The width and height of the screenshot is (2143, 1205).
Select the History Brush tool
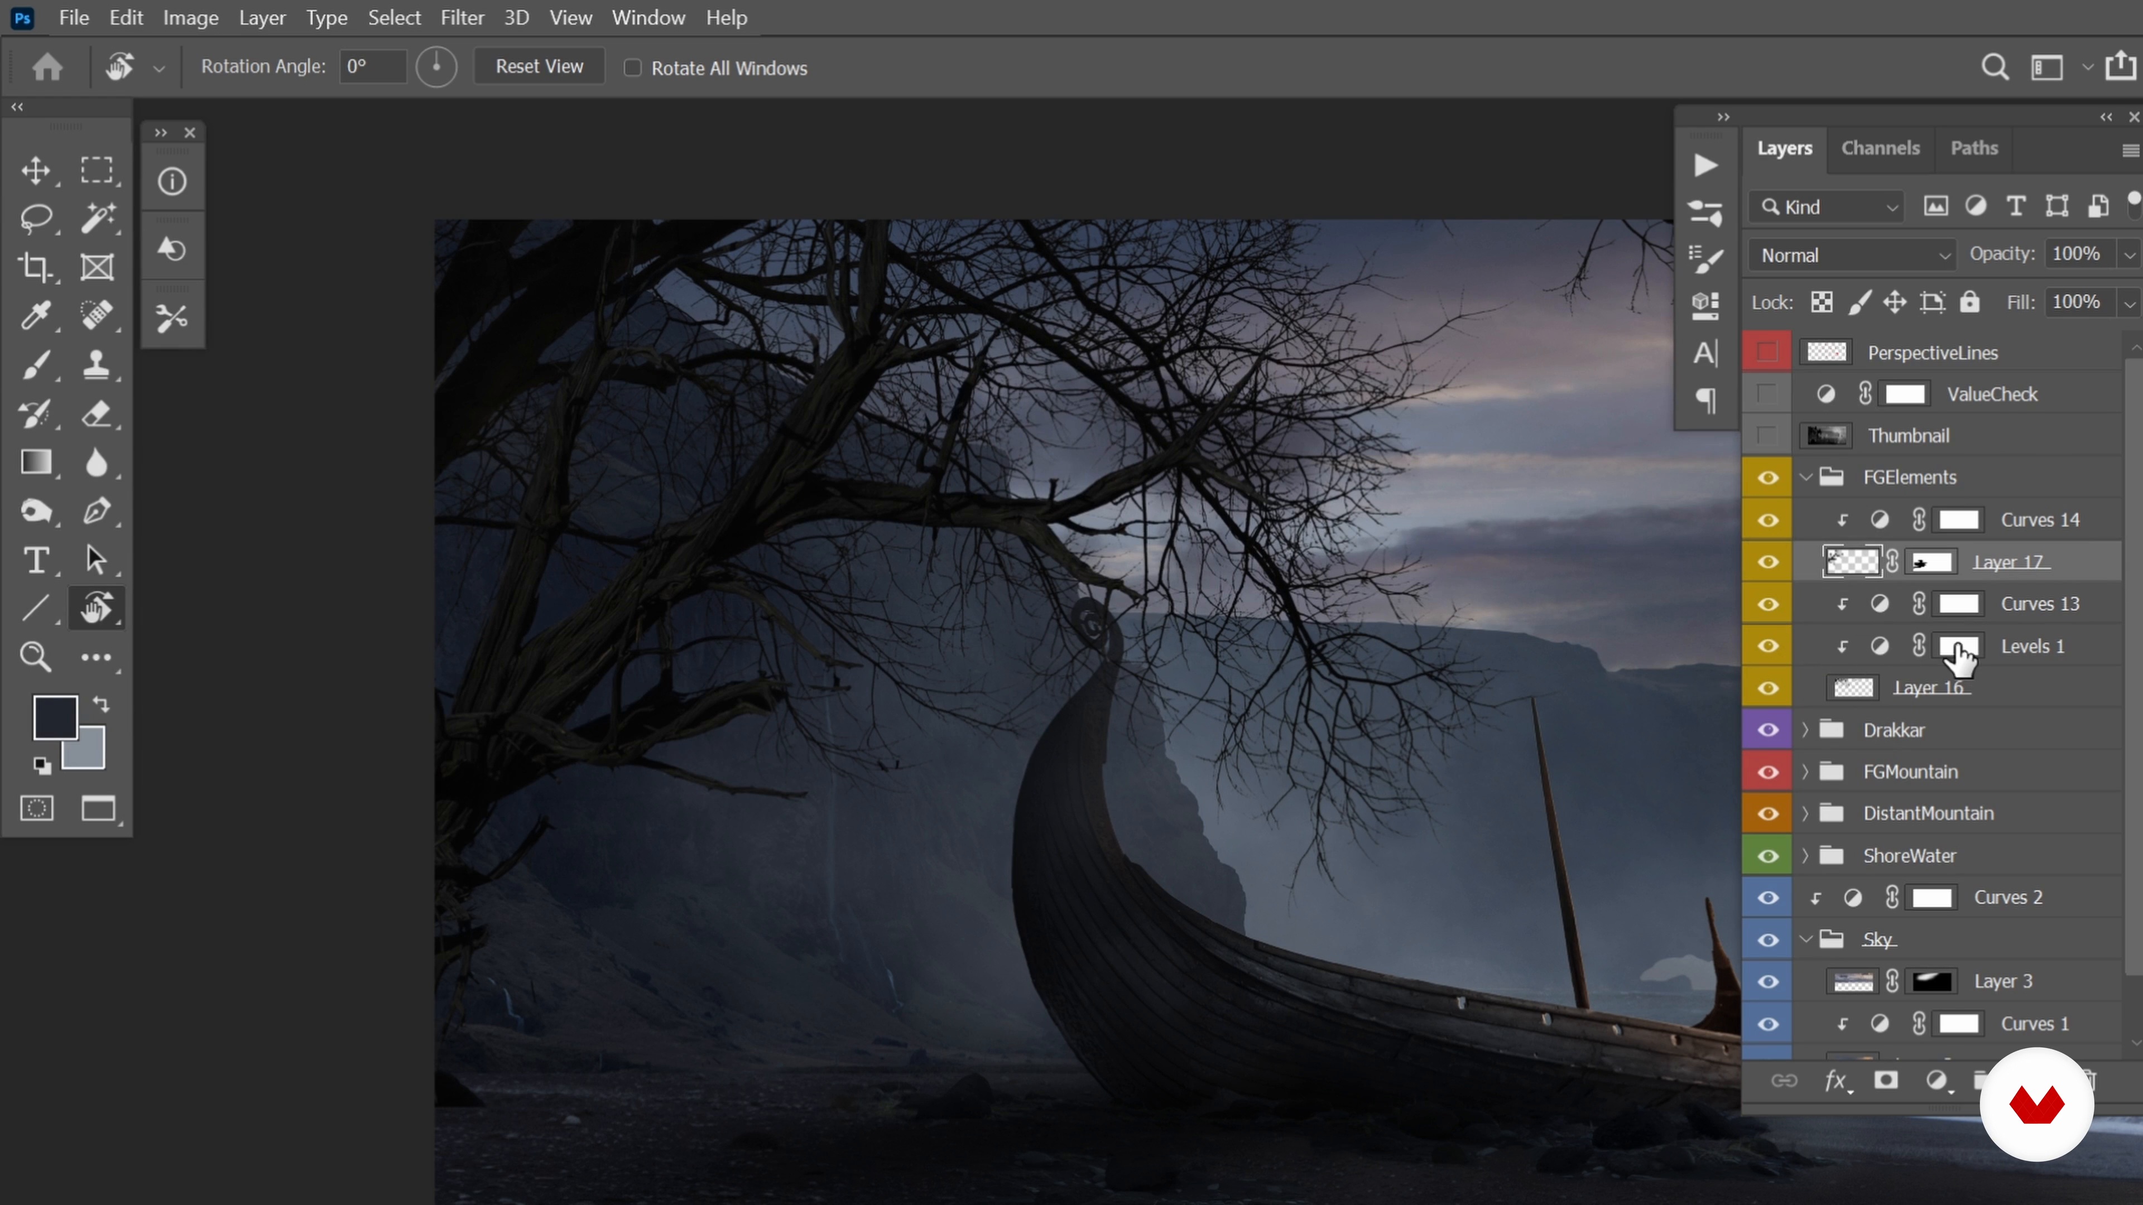pos(36,413)
